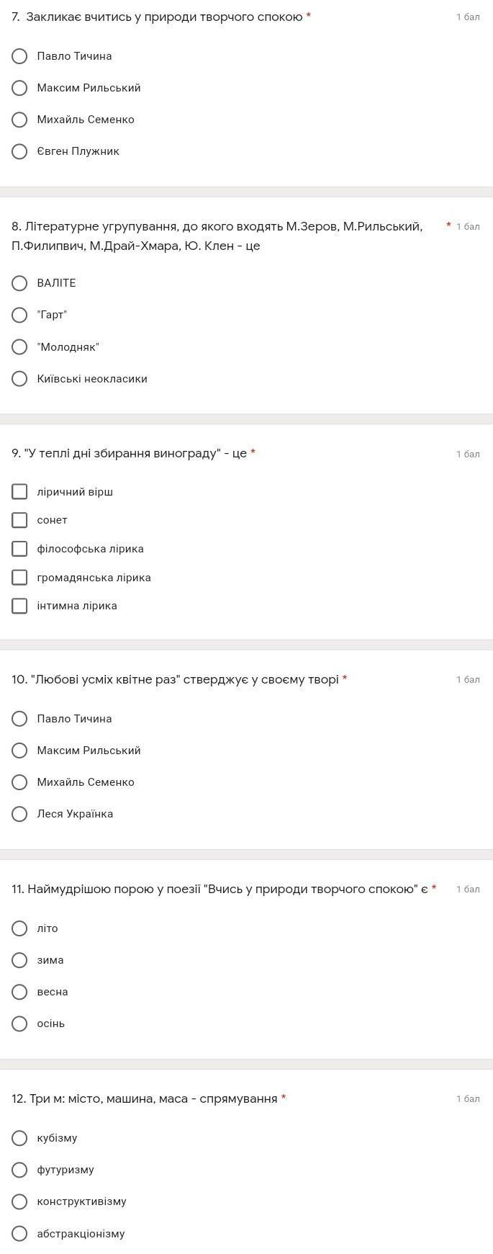Select "Молодняк" radio option

pos(19,347)
